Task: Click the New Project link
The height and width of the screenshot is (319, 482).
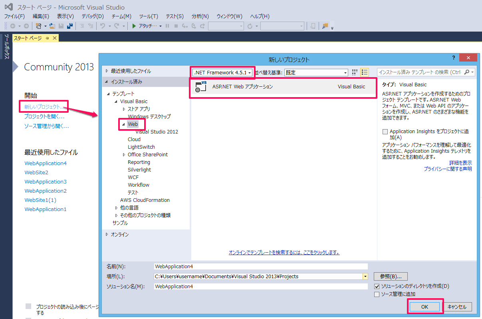Action: tap(44, 107)
